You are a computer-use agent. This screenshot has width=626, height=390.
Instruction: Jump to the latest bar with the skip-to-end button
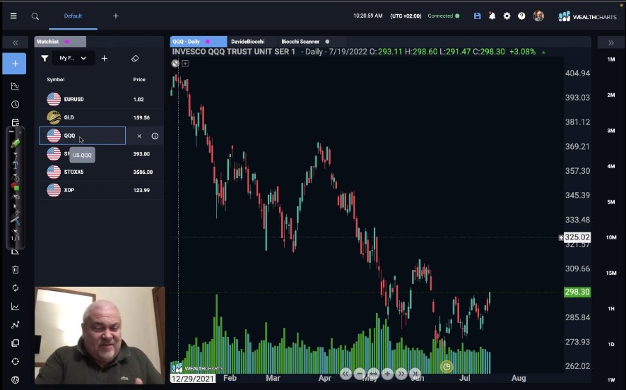pyautogui.click(x=415, y=374)
